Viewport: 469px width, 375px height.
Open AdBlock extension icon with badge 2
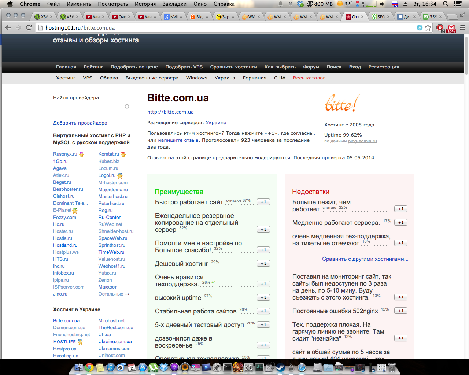(x=440, y=28)
